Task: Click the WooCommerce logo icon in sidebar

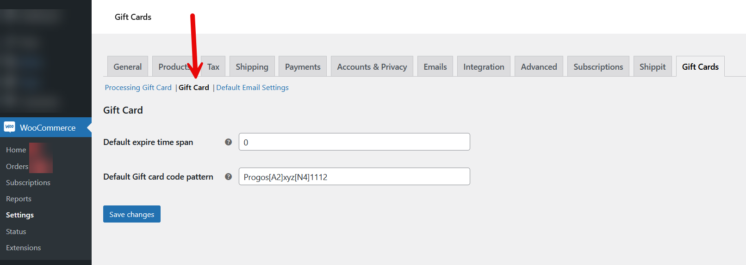Action: (x=9, y=127)
